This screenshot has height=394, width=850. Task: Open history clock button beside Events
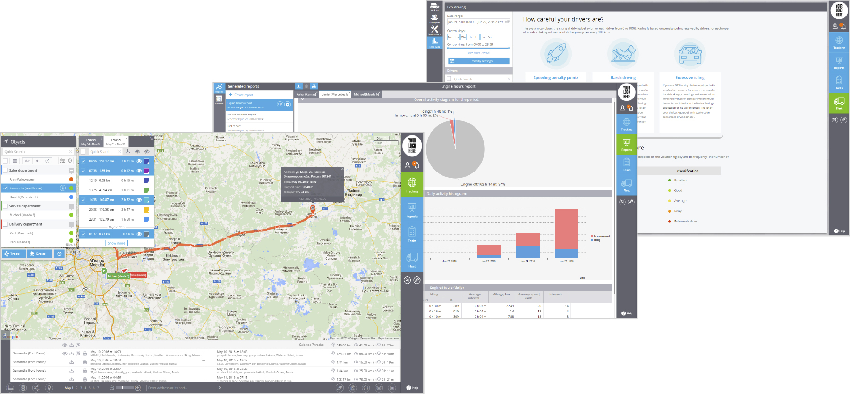[x=59, y=254]
